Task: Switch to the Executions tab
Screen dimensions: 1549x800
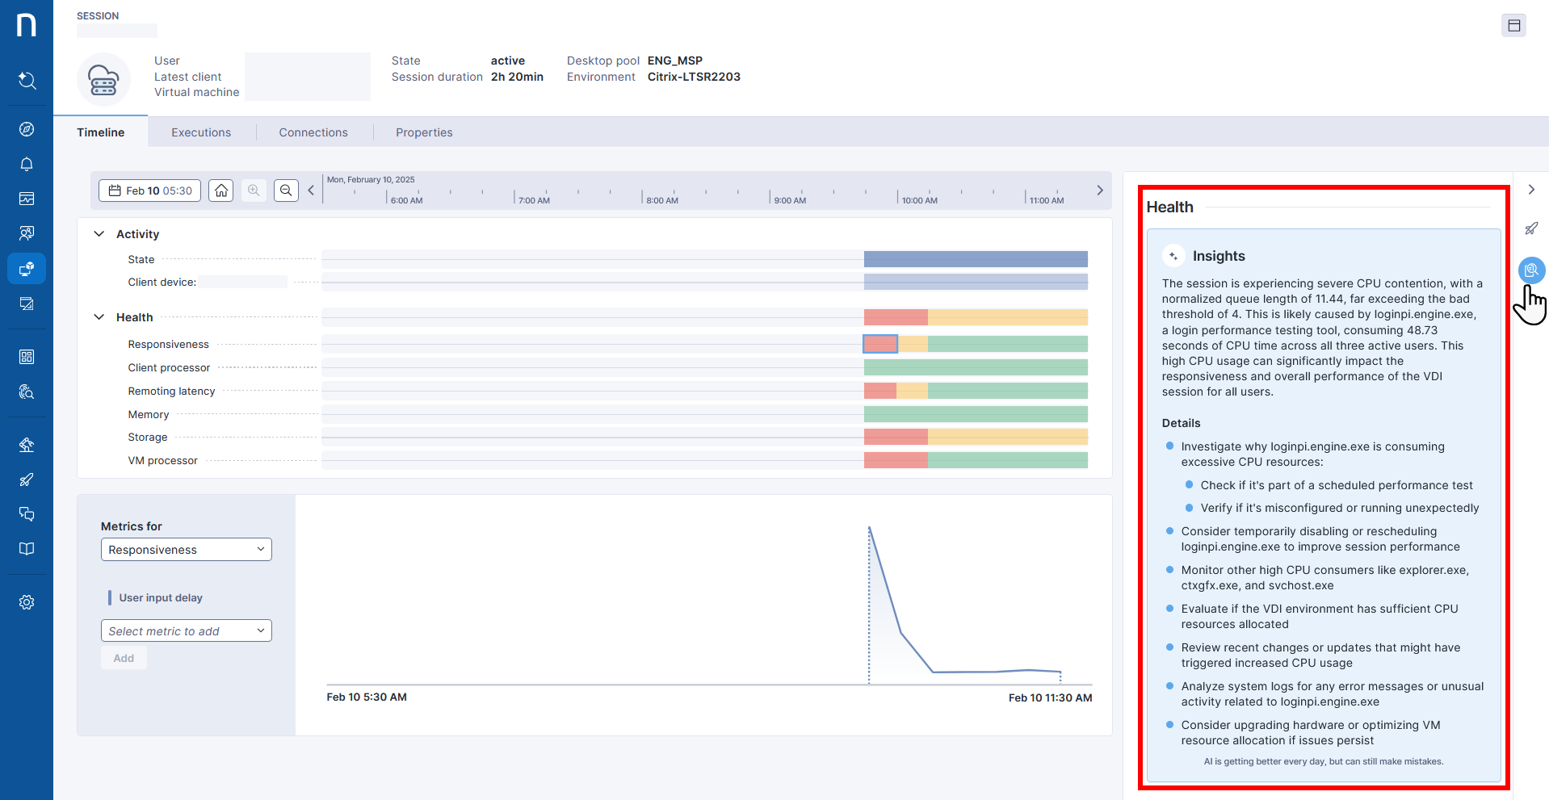Action: pyautogui.click(x=200, y=132)
